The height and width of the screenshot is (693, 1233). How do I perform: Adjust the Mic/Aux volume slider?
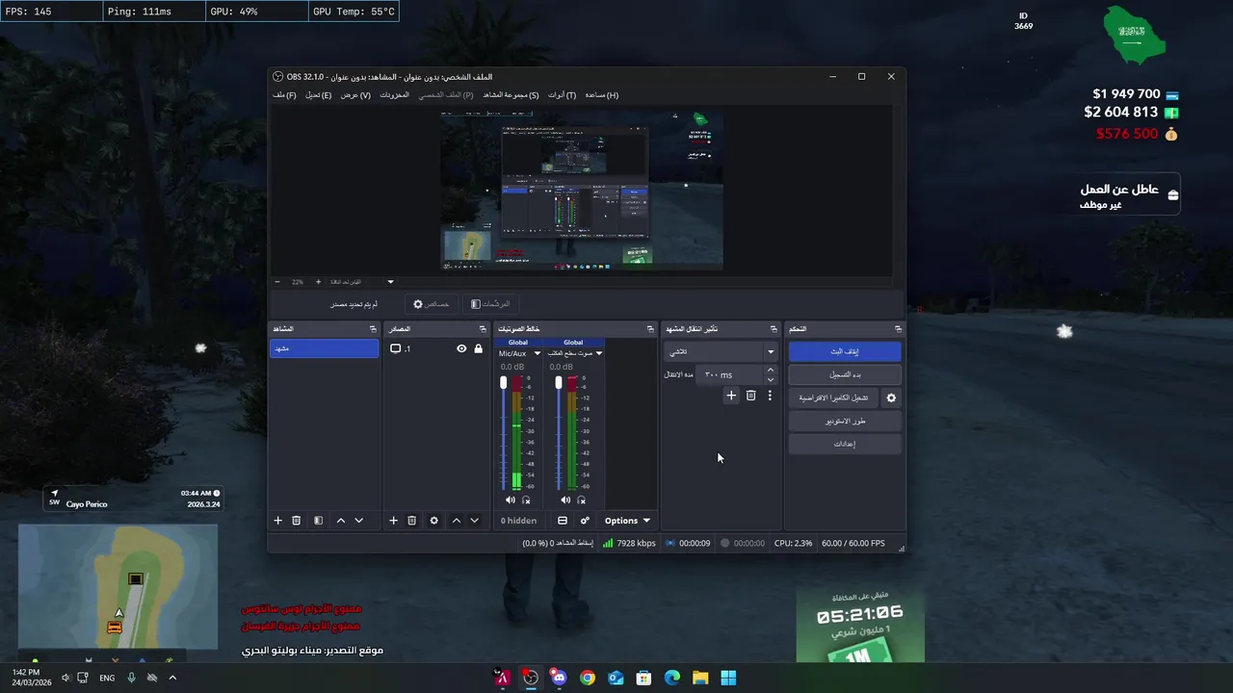click(x=503, y=433)
